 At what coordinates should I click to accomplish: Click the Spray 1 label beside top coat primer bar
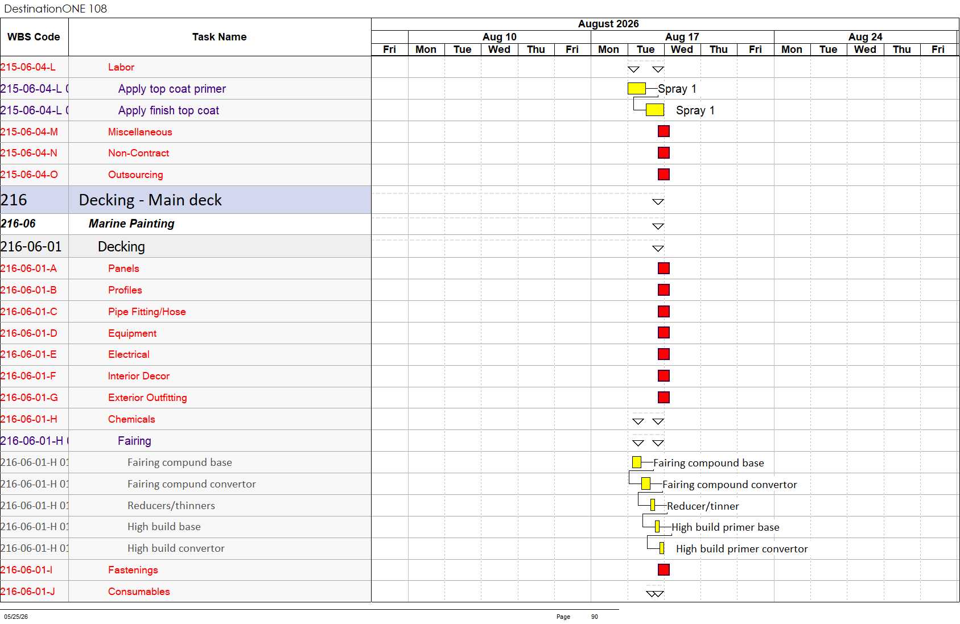[677, 89]
